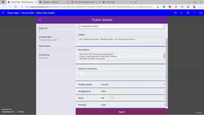Reload the page with the browser refresh button

pos(15,7)
